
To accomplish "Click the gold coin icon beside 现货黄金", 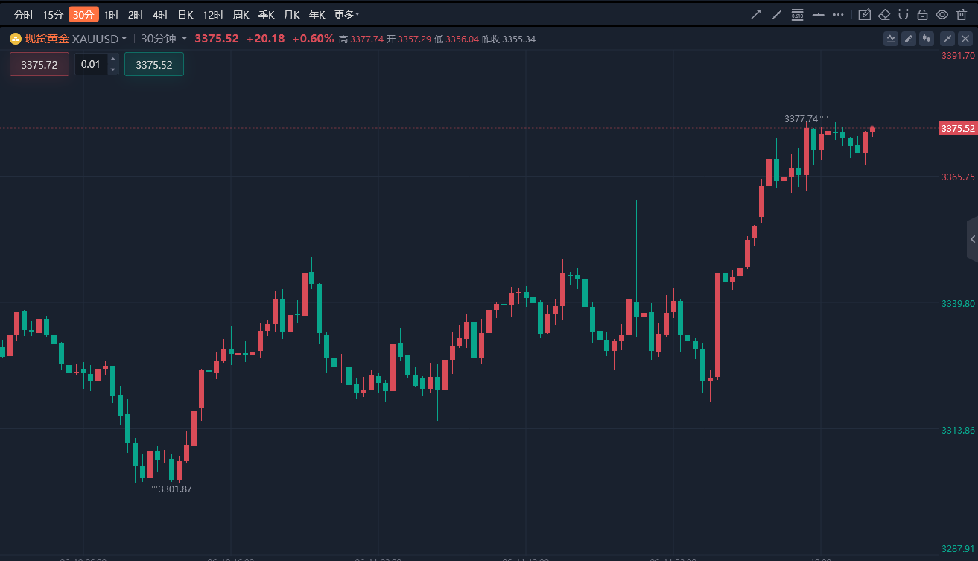I will 15,39.
